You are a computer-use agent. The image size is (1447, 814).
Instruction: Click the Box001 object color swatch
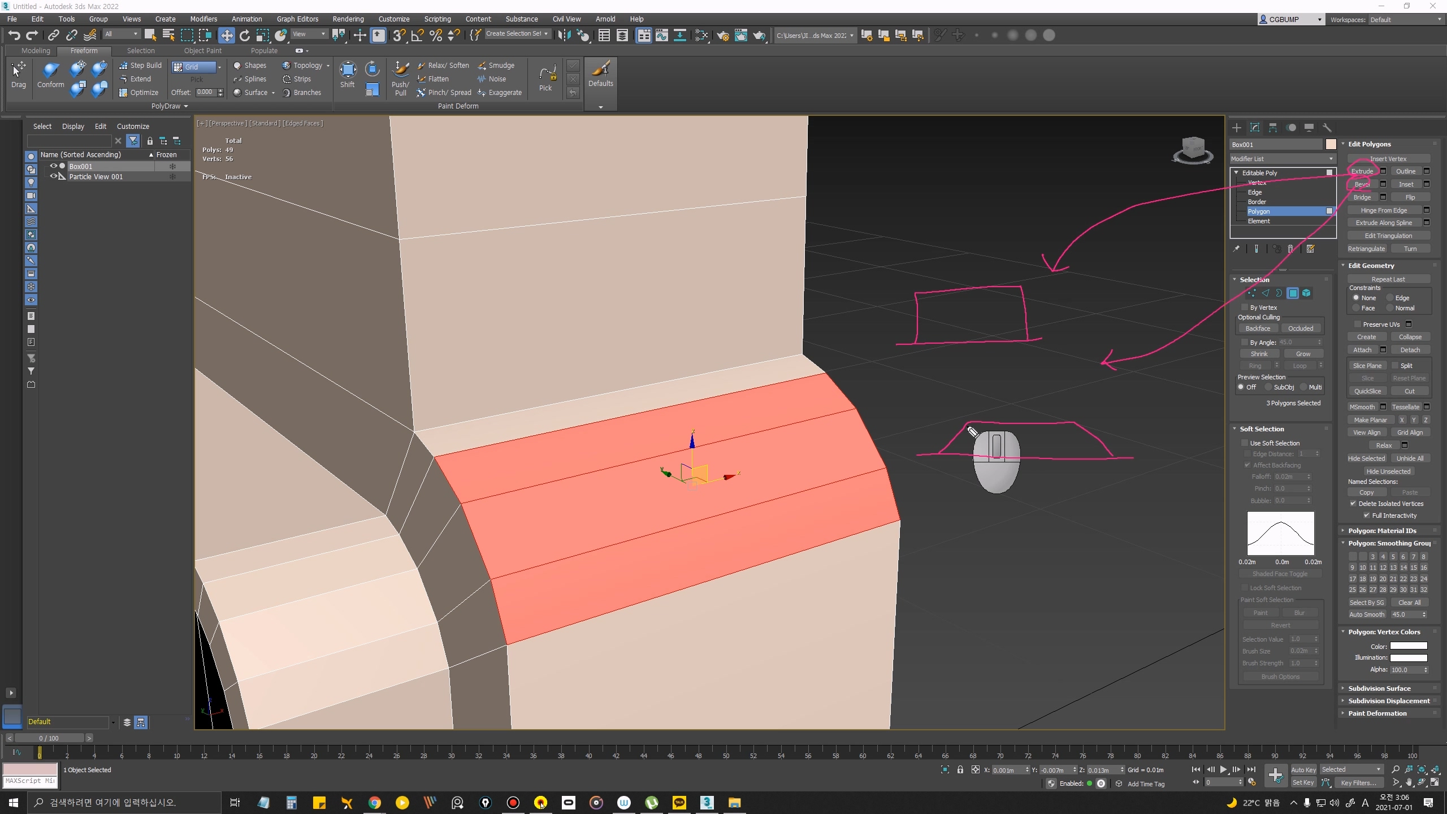coord(1331,145)
